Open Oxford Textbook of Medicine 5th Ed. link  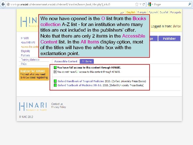pyautogui.click(x=80, y=85)
